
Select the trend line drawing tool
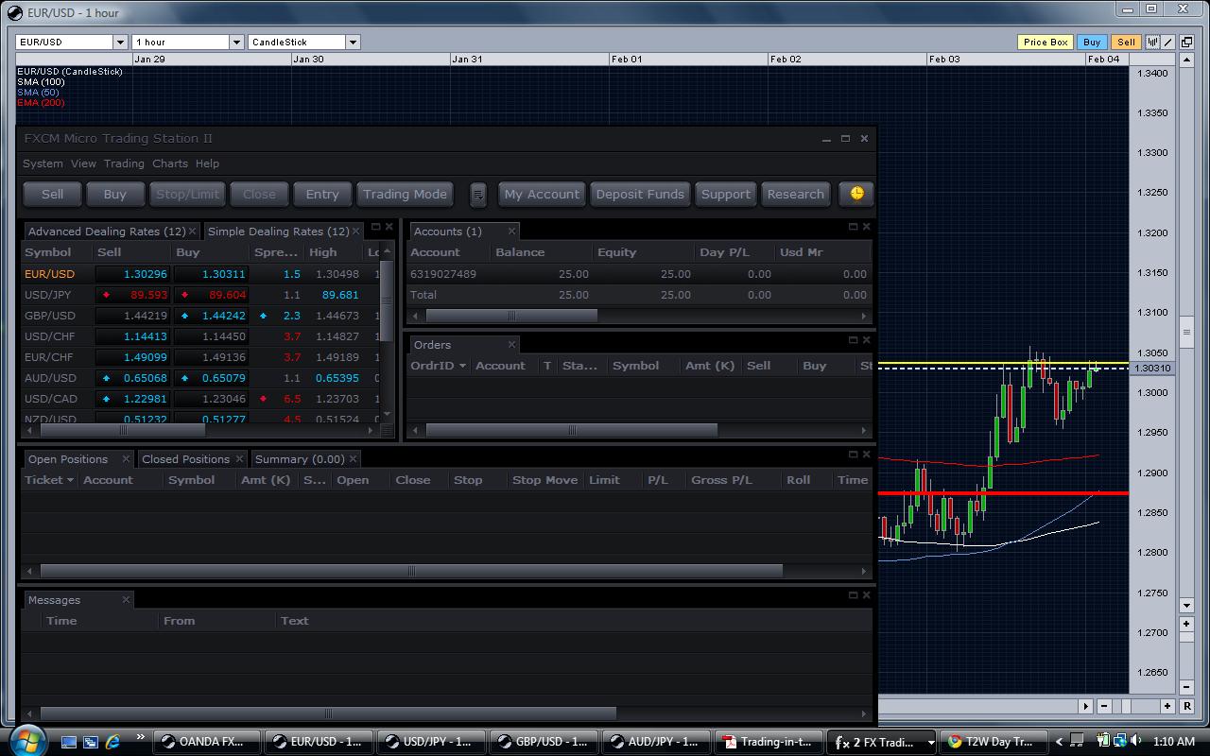pos(1168,42)
